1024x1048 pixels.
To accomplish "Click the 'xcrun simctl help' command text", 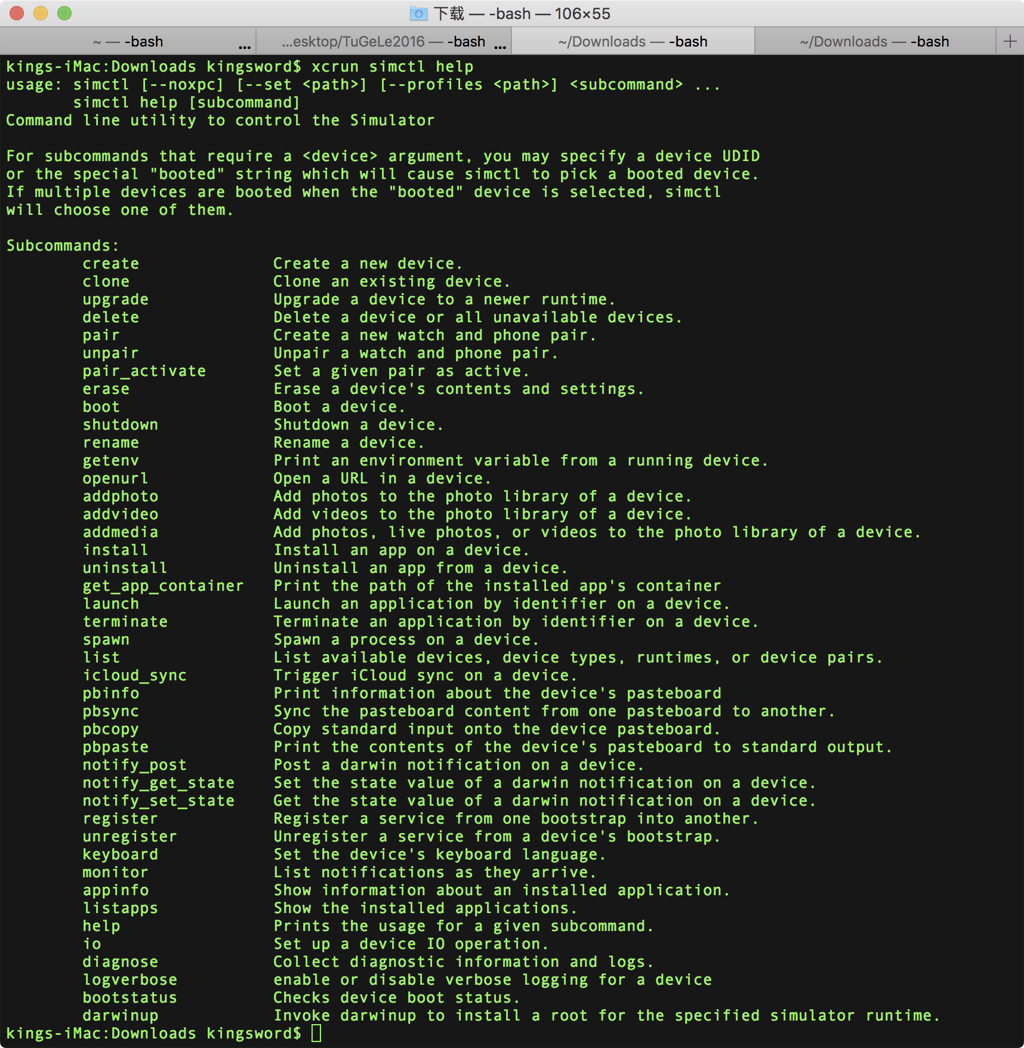I will click(393, 66).
